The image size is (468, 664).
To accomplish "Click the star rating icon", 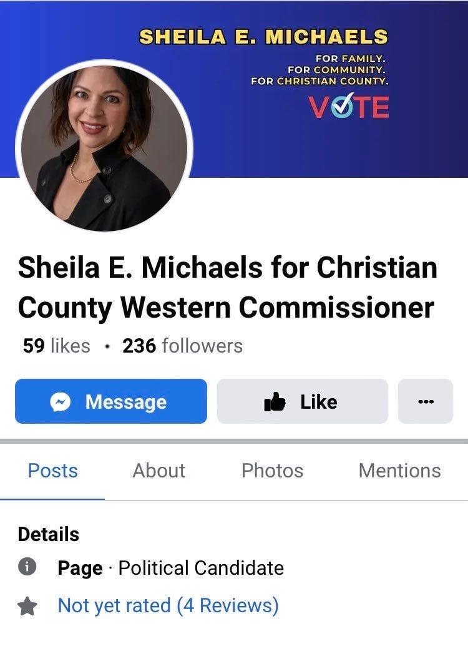I will (x=27, y=605).
